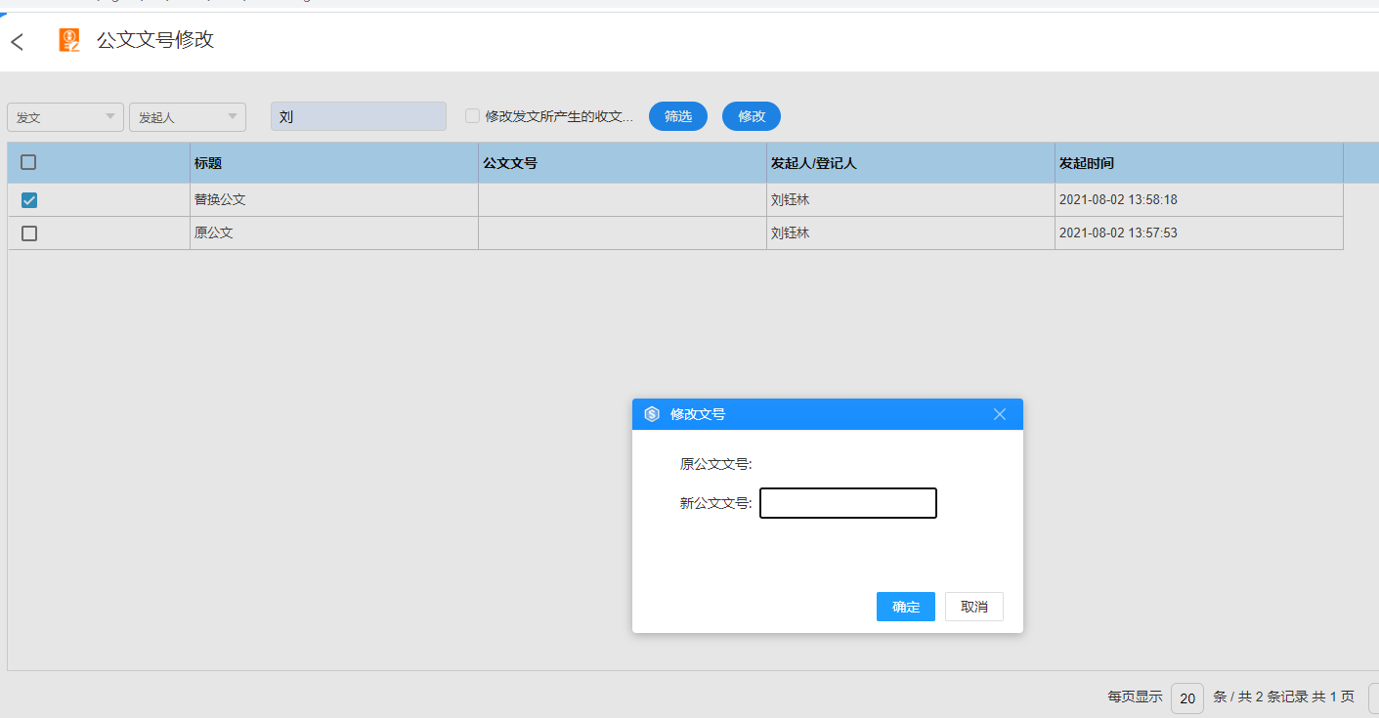Enable 修改发文所产生的收文 checkbox
The image size is (1379, 718).
click(x=473, y=116)
